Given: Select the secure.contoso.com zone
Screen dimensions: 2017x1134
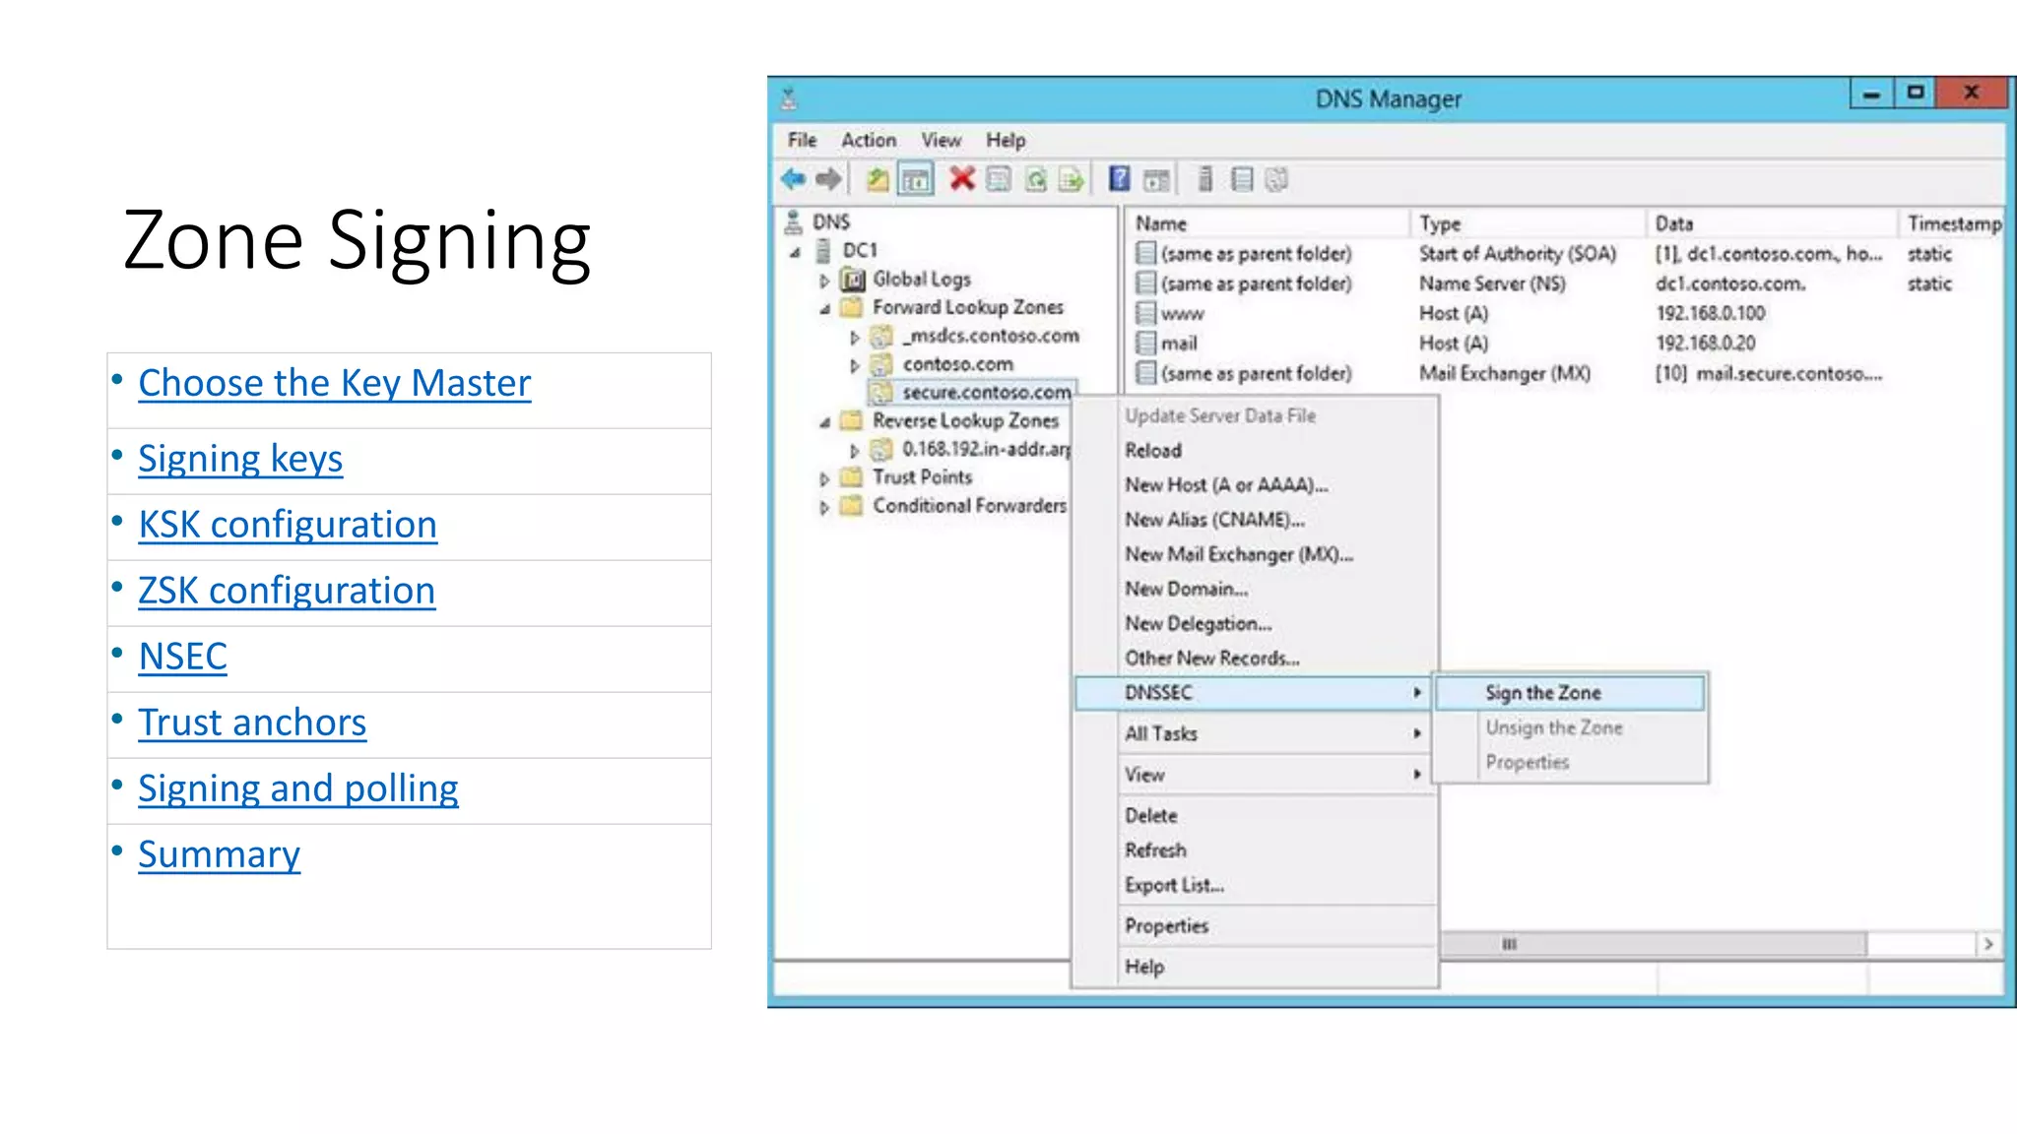Looking at the screenshot, I should 986,393.
